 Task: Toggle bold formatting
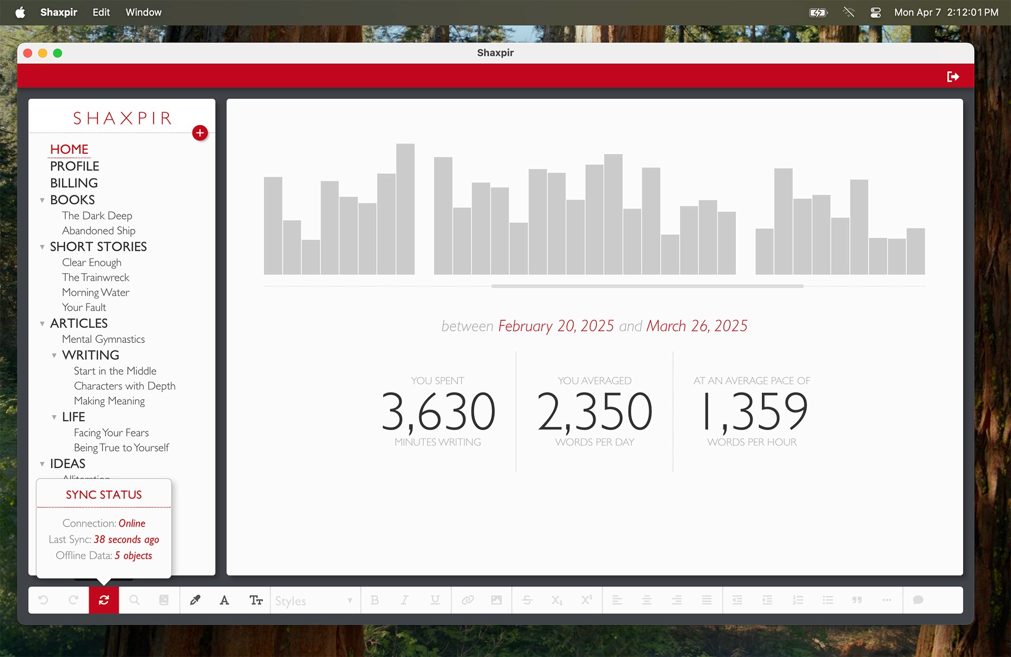tap(375, 600)
